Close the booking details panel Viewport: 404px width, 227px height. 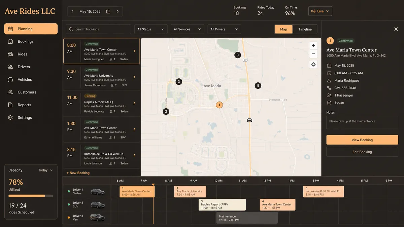[396, 29]
